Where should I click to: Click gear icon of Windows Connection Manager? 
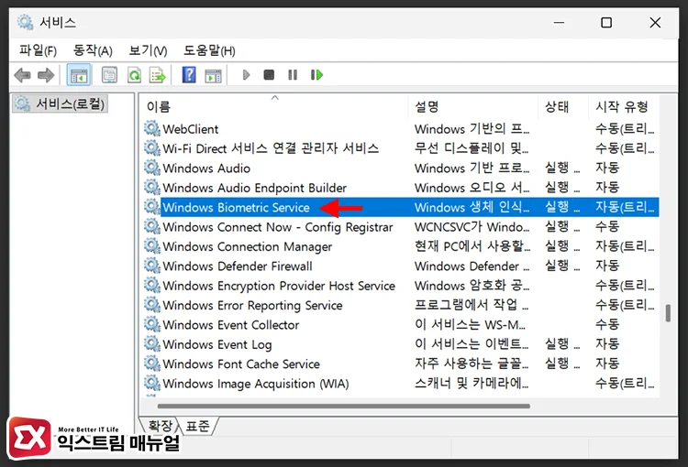pos(151,245)
